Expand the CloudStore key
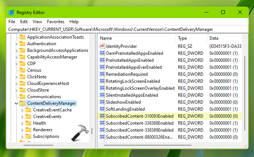 point(16,90)
